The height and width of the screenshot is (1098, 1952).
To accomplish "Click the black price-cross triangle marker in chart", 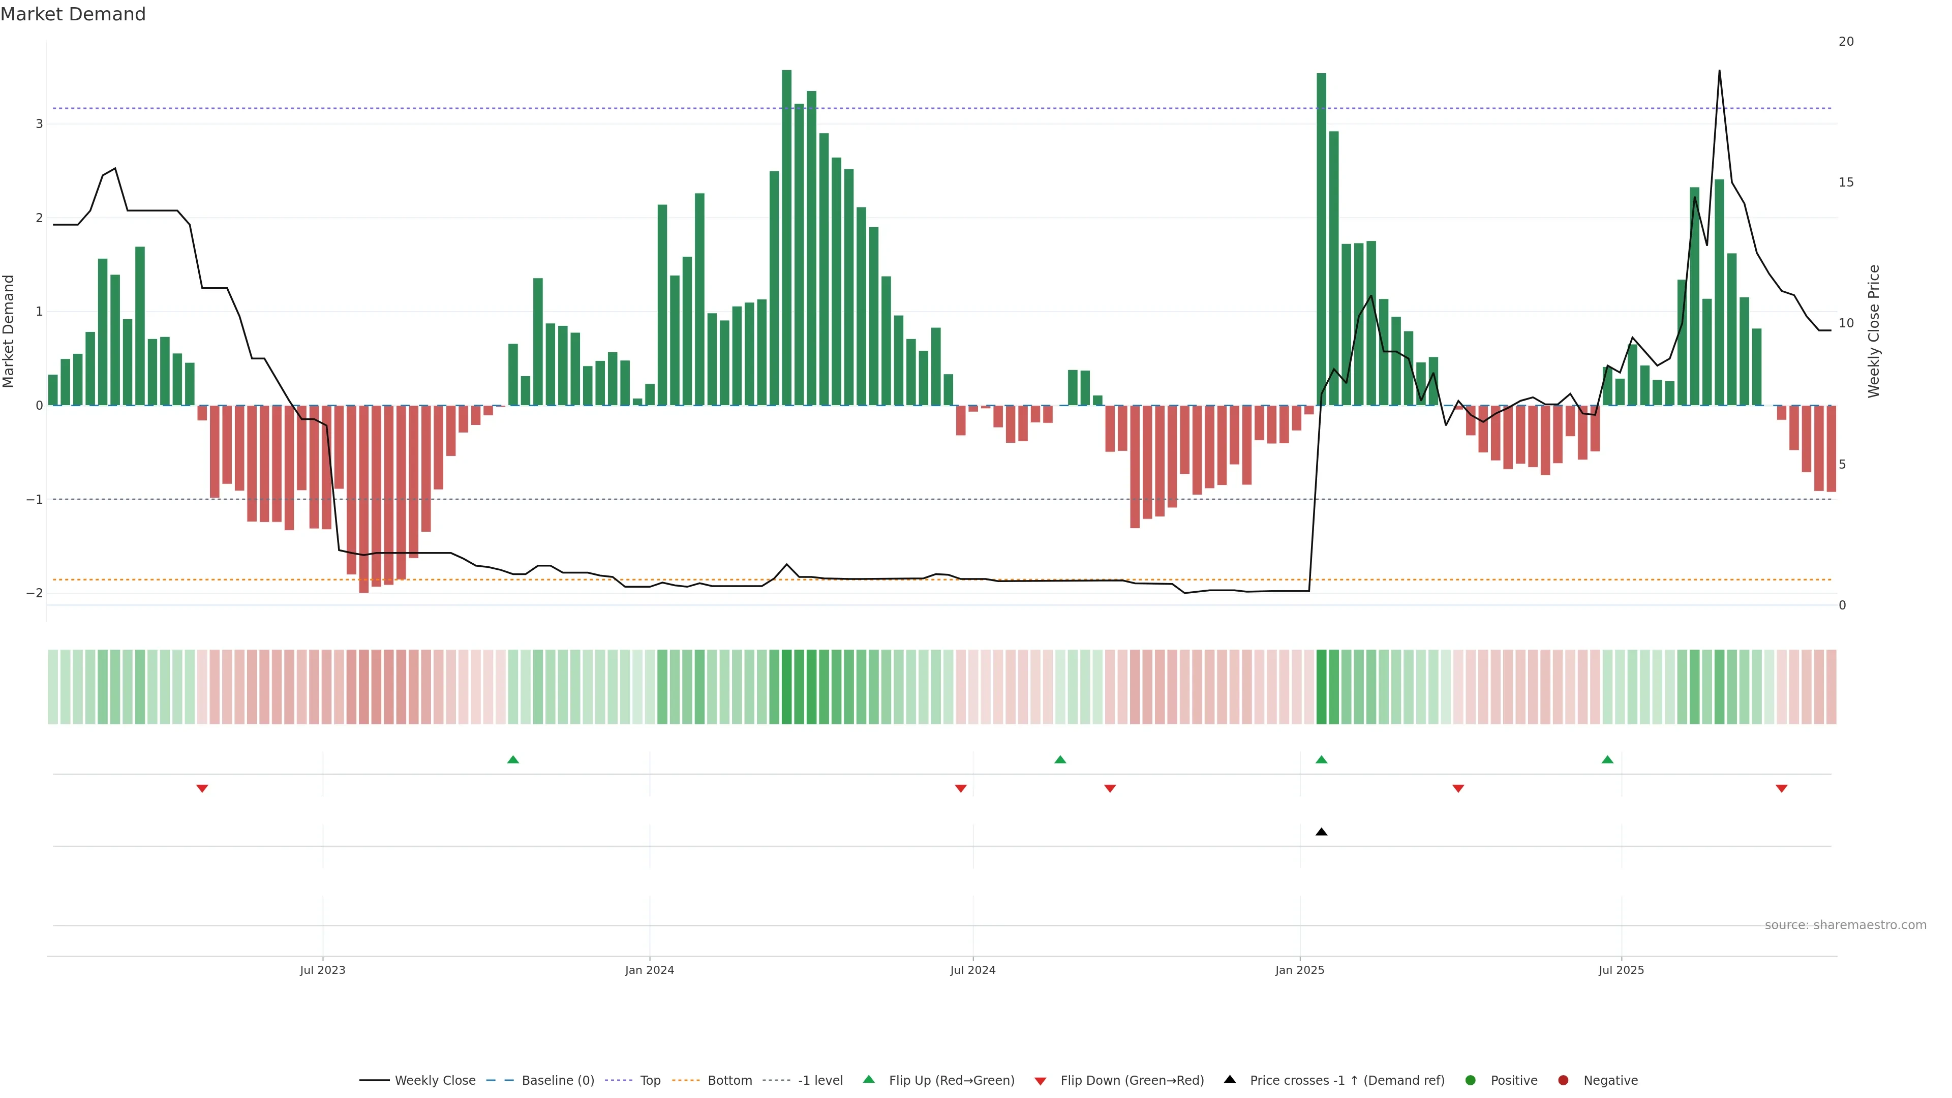I will pos(1322,832).
